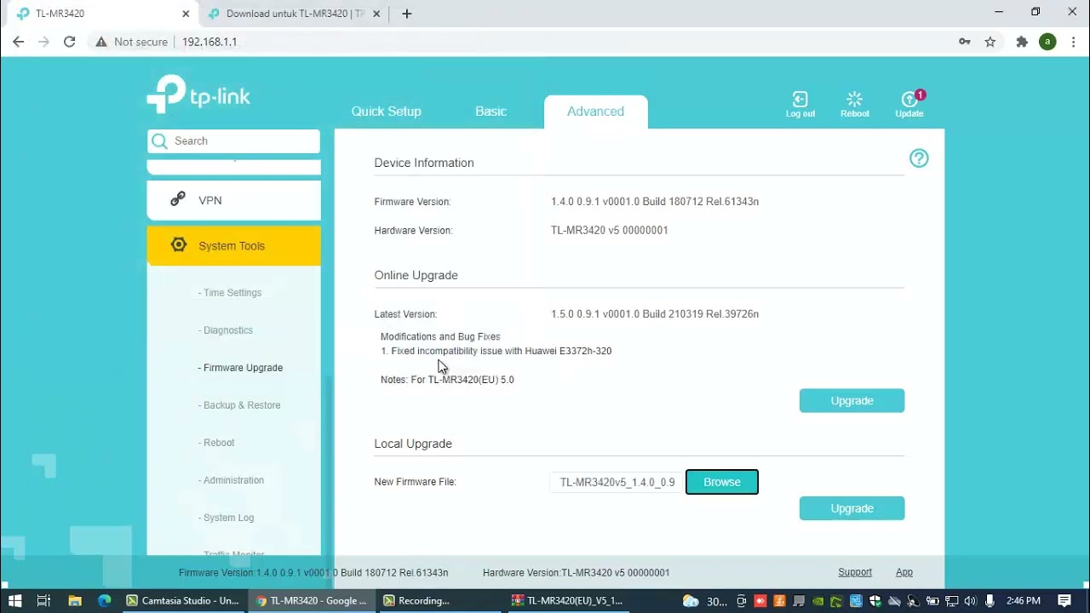Go back using the browser back arrow

point(18,42)
